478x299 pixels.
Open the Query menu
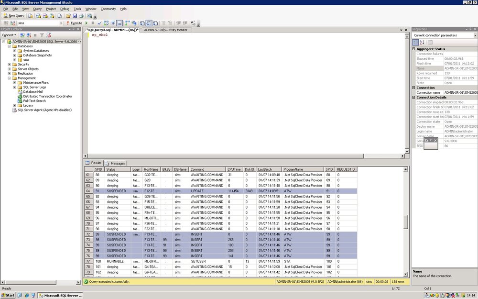[x=37, y=9]
